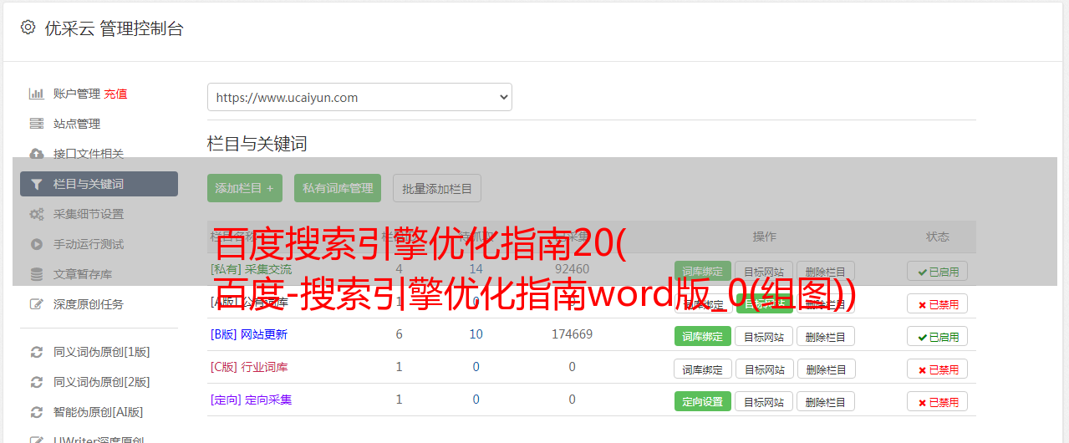This screenshot has width=1069, height=443.
Task: Open the [私有] 采集交流 column link
Action: pos(251,269)
